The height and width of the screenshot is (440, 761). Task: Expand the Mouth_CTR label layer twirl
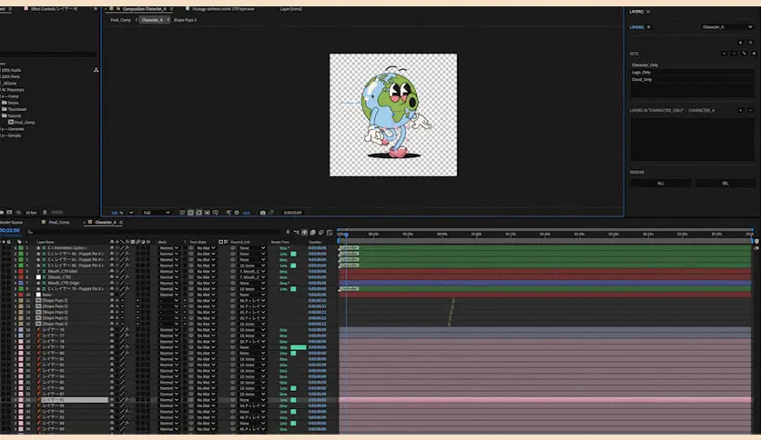[x=15, y=272]
